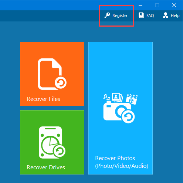Open the FAQ menu label
The image size is (183, 183).
pyautogui.click(x=150, y=16)
